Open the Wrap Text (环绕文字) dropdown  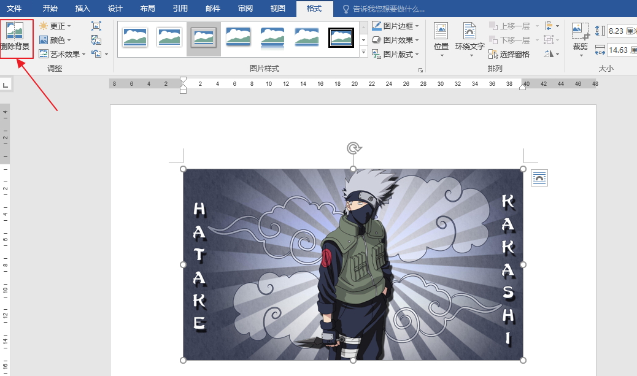469,40
